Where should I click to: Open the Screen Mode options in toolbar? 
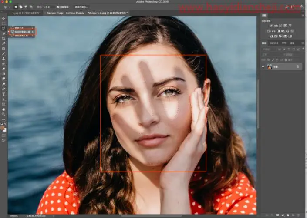tap(3, 140)
